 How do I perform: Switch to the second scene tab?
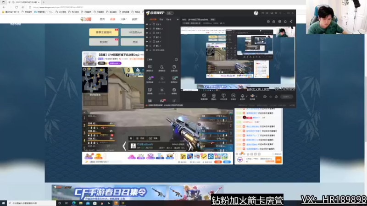tap(161, 20)
